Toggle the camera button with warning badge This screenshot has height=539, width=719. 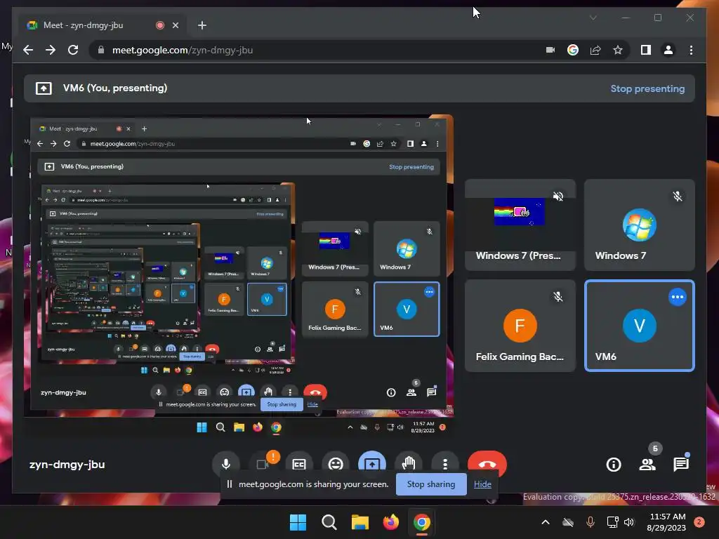click(263, 465)
